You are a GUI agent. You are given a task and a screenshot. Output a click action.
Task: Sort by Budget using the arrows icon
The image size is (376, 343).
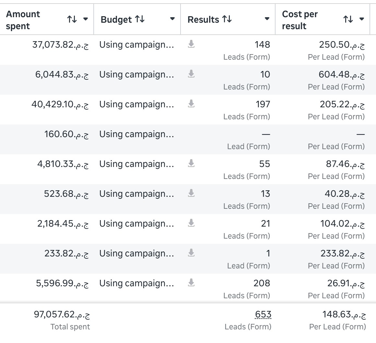pyautogui.click(x=140, y=19)
